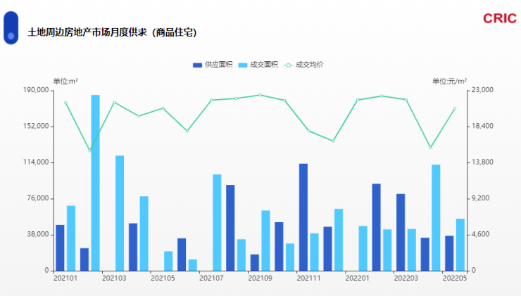521x296 pixels.
Task: Click the x-axis label 202101
Action: click(65, 278)
